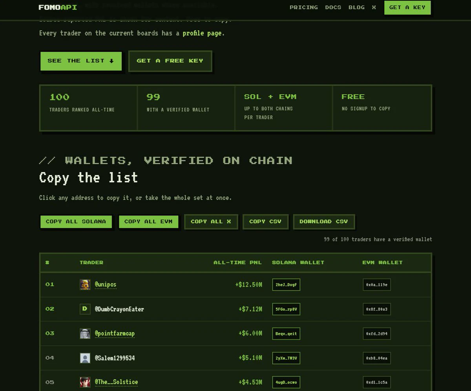This screenshot has height=391, width=471.
Task: Click Get a Free Key button
Action: pyautogui.click(x=170, y=61)
